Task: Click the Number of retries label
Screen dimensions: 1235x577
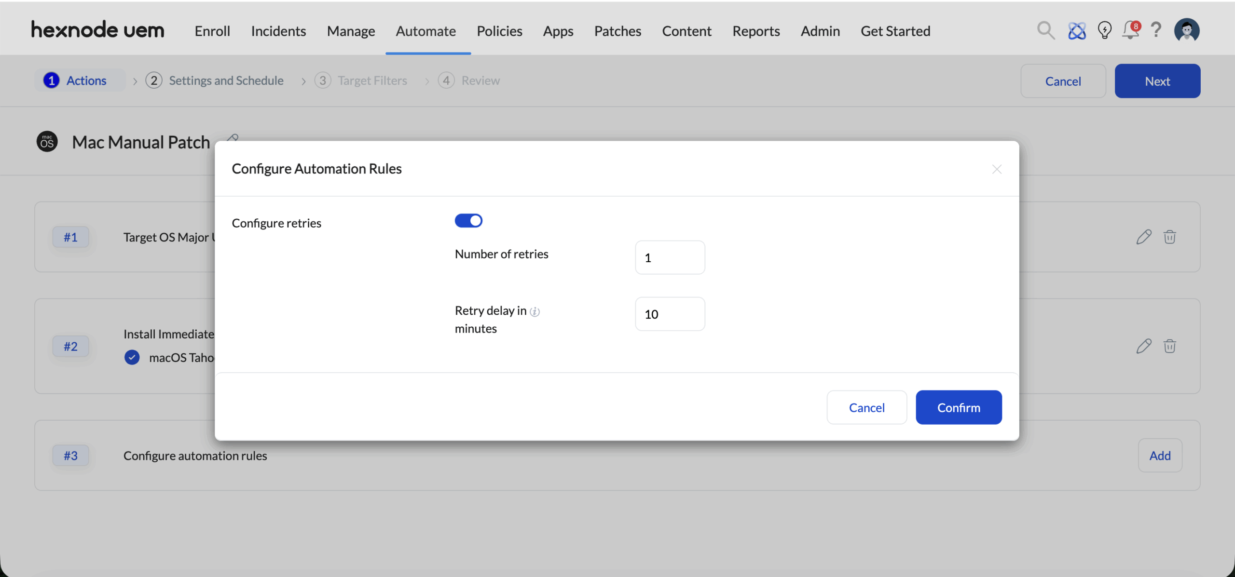Action: pos(501,254)
